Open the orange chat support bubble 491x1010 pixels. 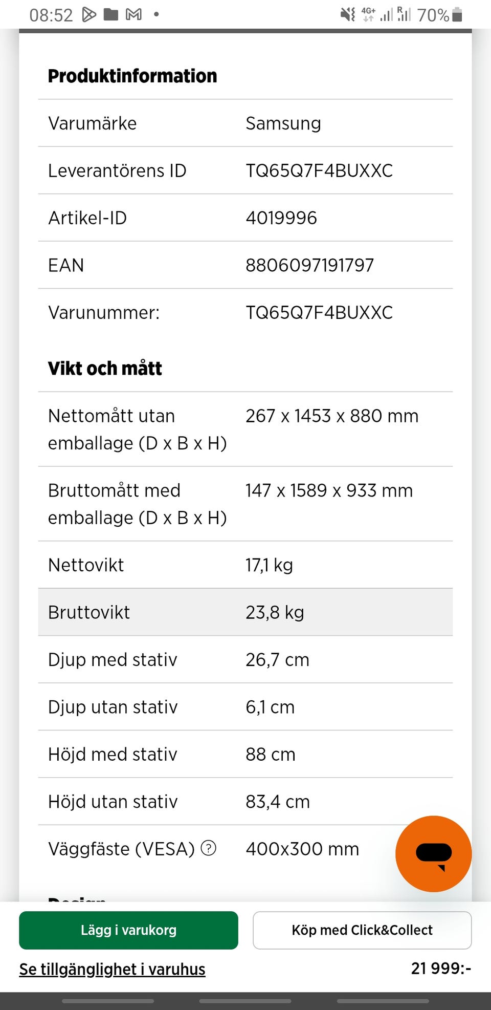433,853
